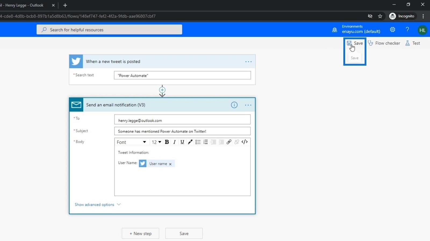Click the browser address bar URL

coord(78,16)
